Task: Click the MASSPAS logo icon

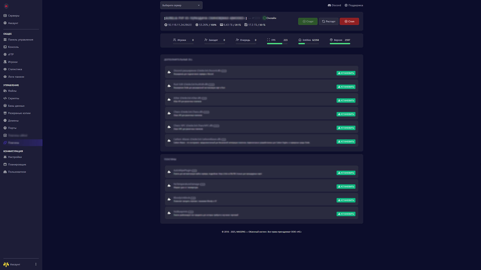Action: [x=6, y=6]
